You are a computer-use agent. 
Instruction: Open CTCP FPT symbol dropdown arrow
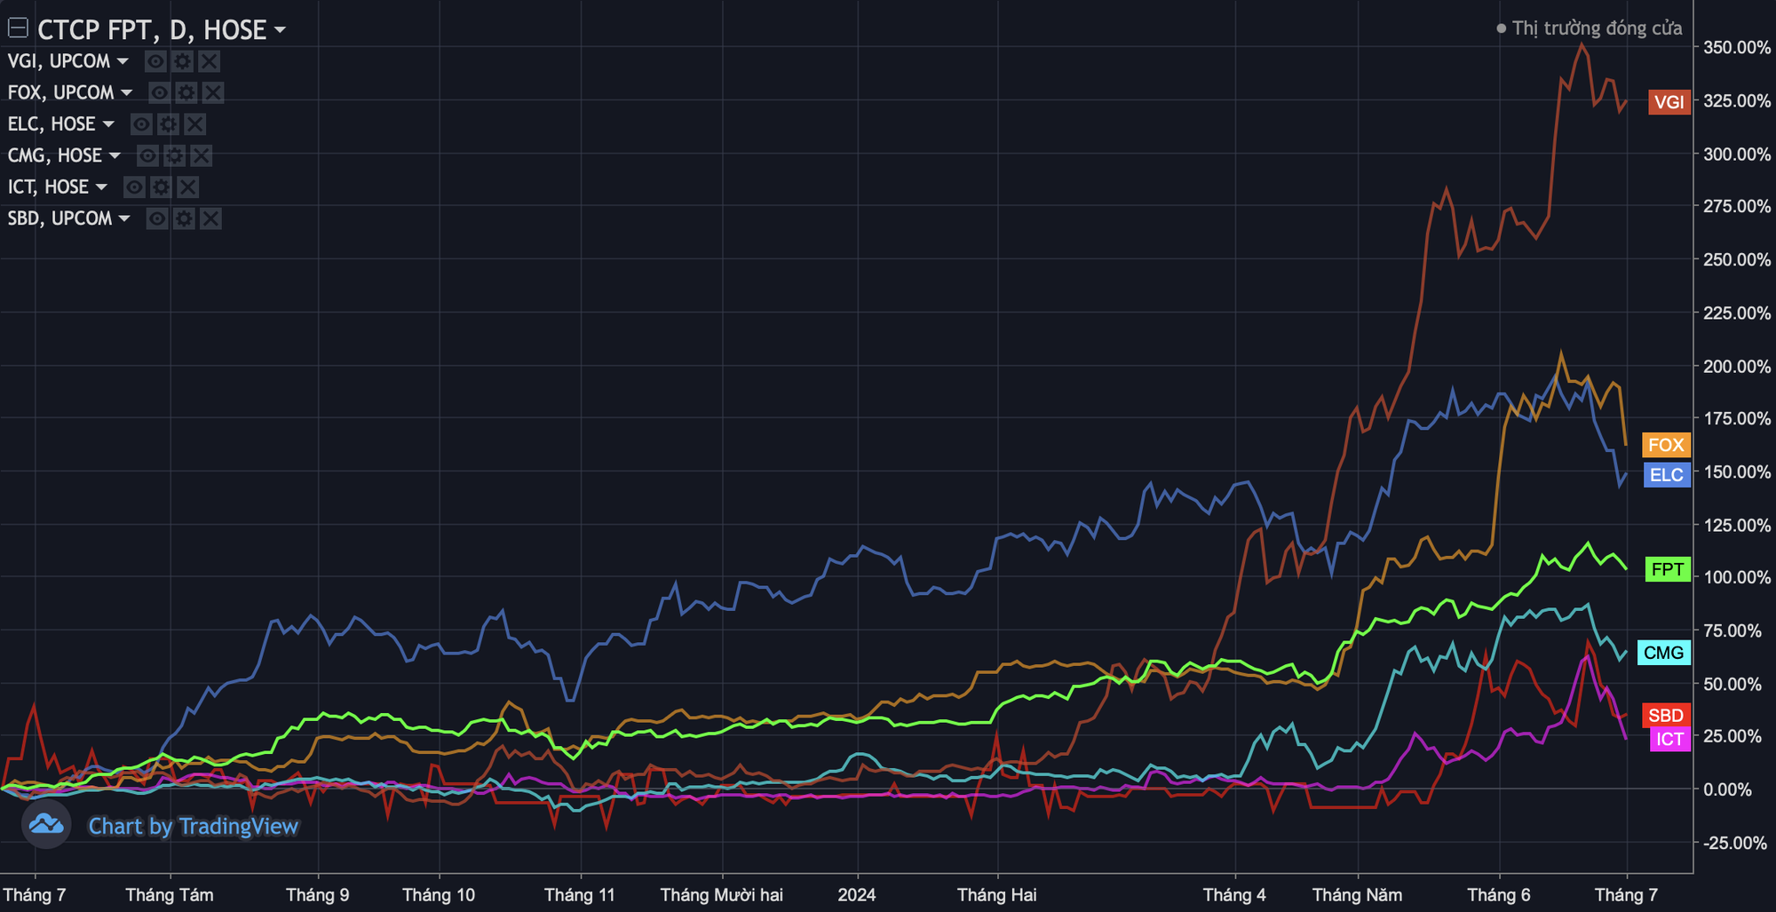tap(280, 30)
